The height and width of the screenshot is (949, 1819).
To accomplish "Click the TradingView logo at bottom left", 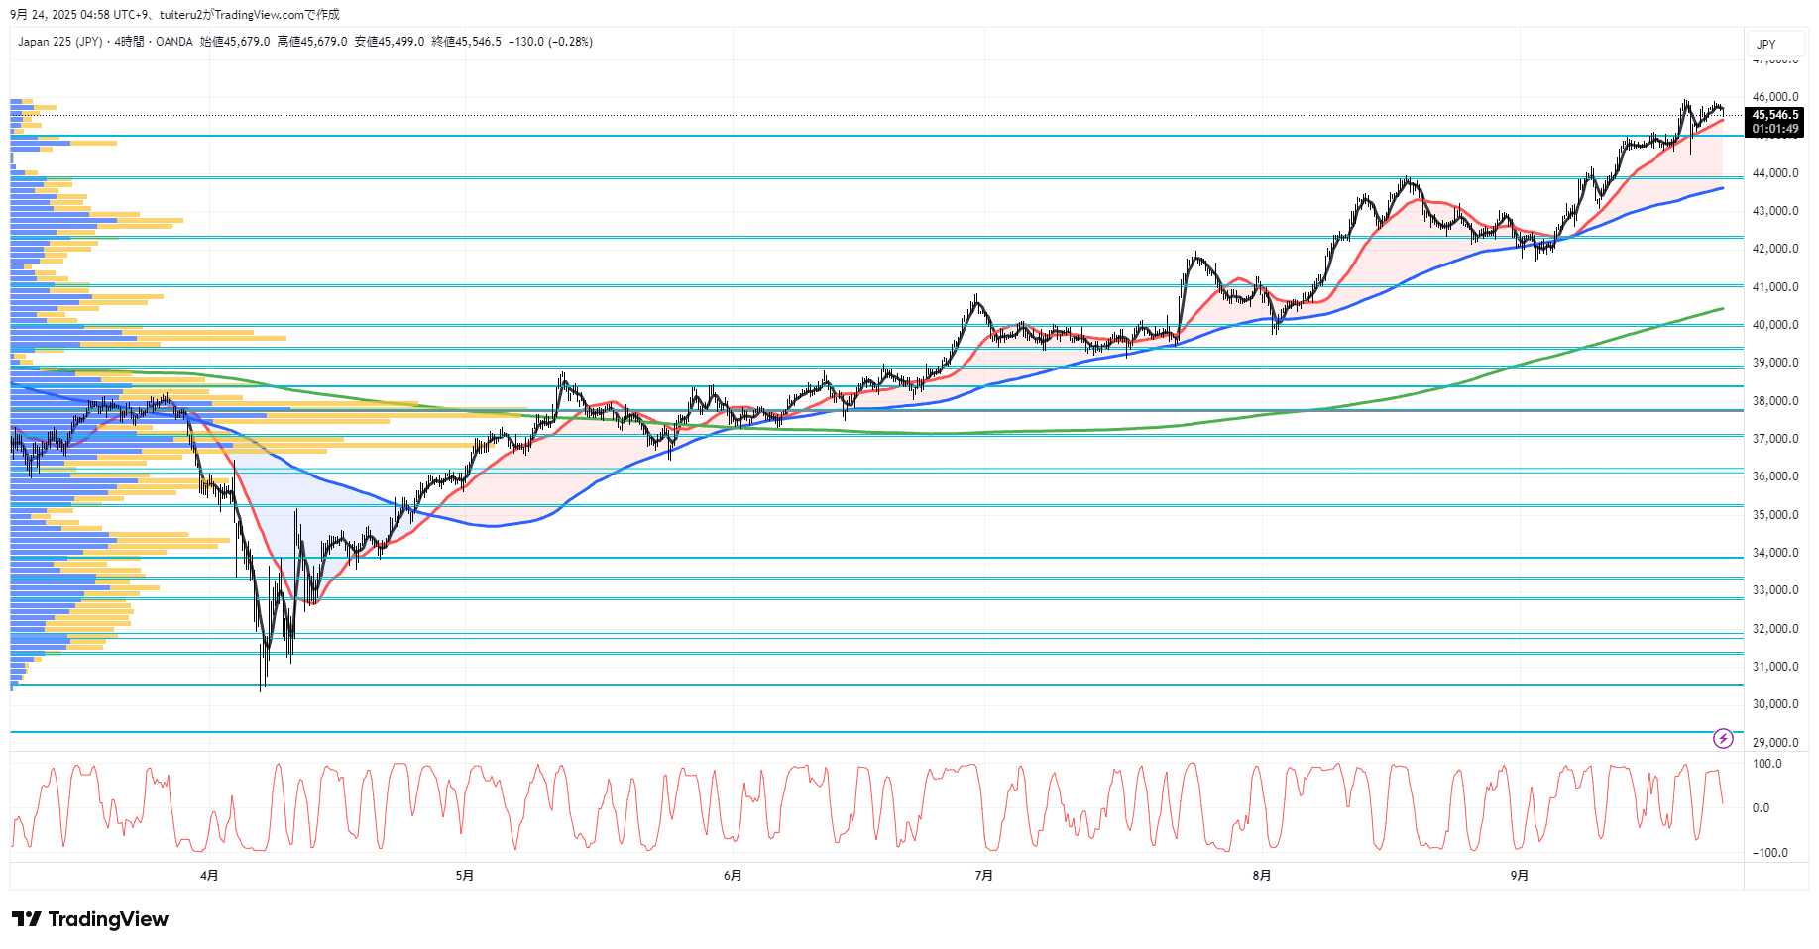I will [x=90, y=919].
